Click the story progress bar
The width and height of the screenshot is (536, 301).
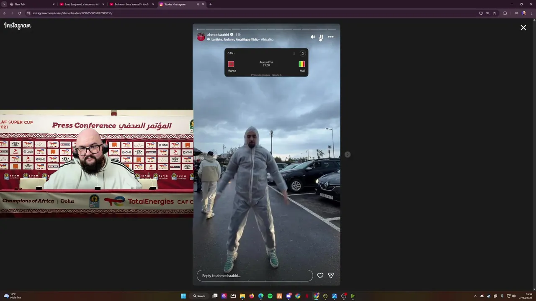[266, 29]
